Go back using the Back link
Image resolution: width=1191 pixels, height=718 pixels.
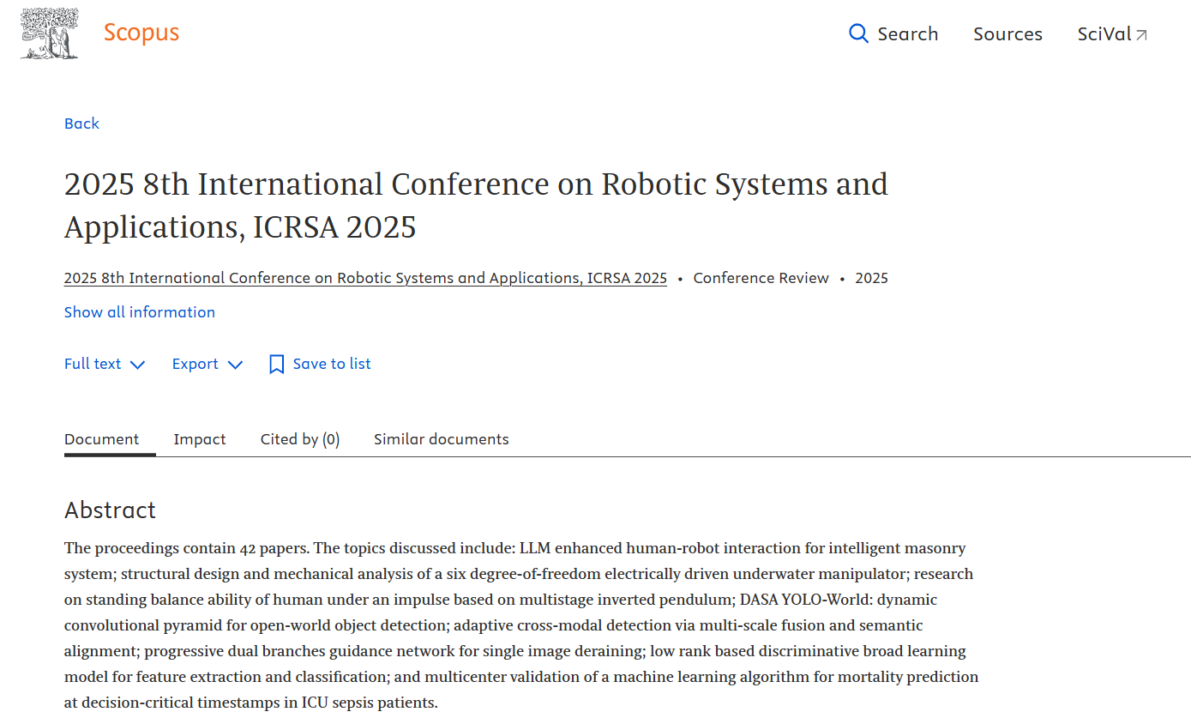(81, 124)
